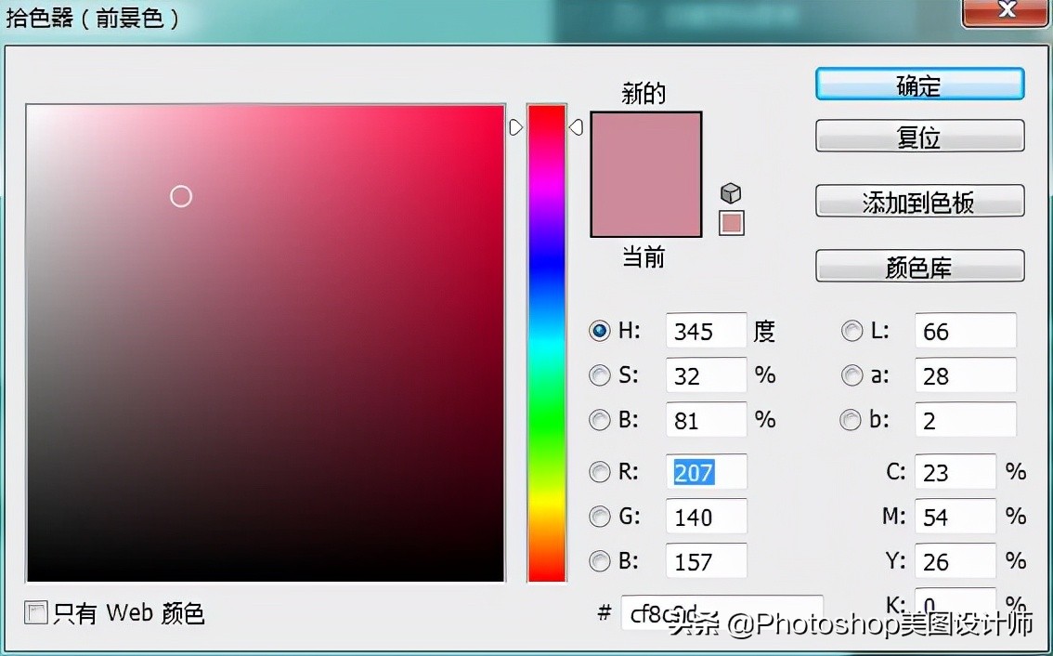Click the 确定 button to confirm

(918, 84)
